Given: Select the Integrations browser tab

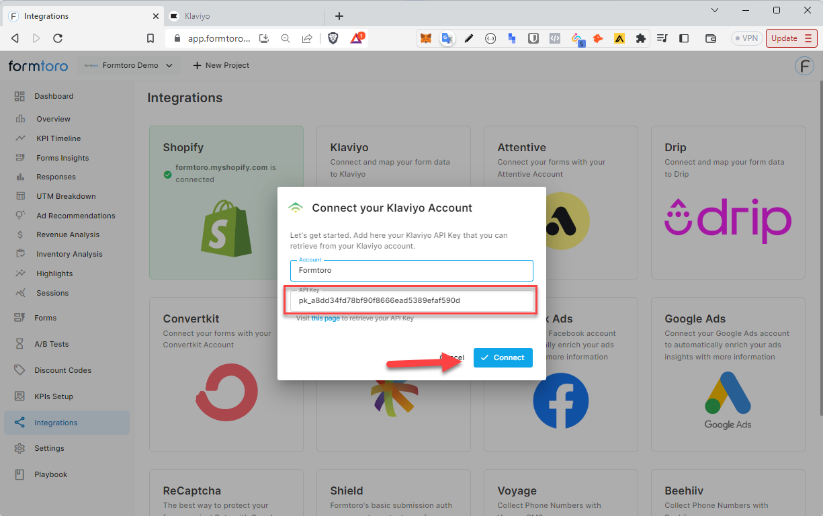Looking at the screenshot, I should pyautogui.click(x=83, y=16).
